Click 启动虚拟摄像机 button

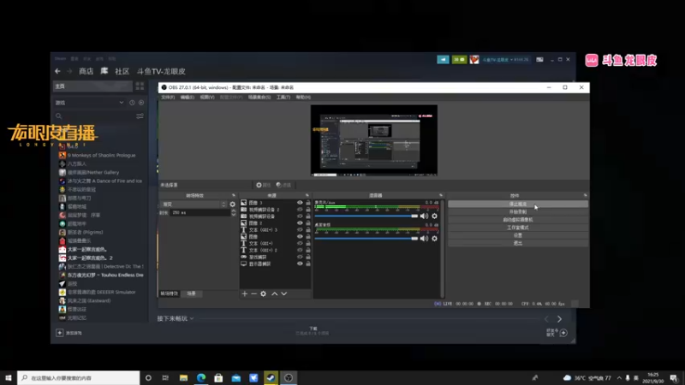[x=518, y=220]
